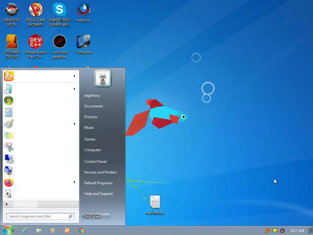Select the Computer desktop icon
The width and height of the screenshot is (313, 235).
pyautogui.click(x=83, y=44)
